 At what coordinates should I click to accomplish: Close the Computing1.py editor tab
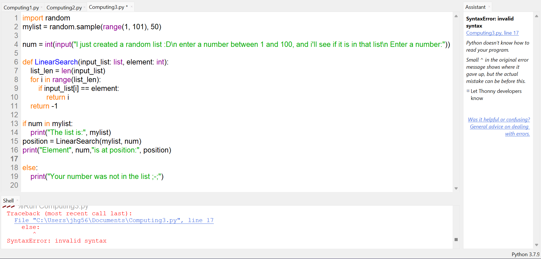42,7
